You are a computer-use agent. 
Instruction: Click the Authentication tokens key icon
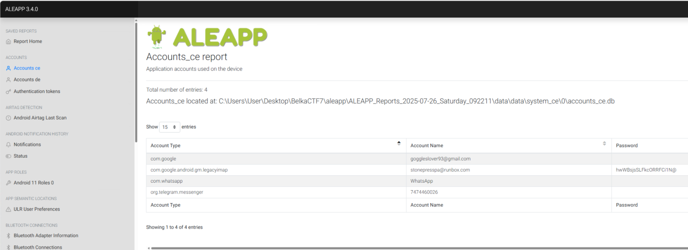tap(8, 91)
